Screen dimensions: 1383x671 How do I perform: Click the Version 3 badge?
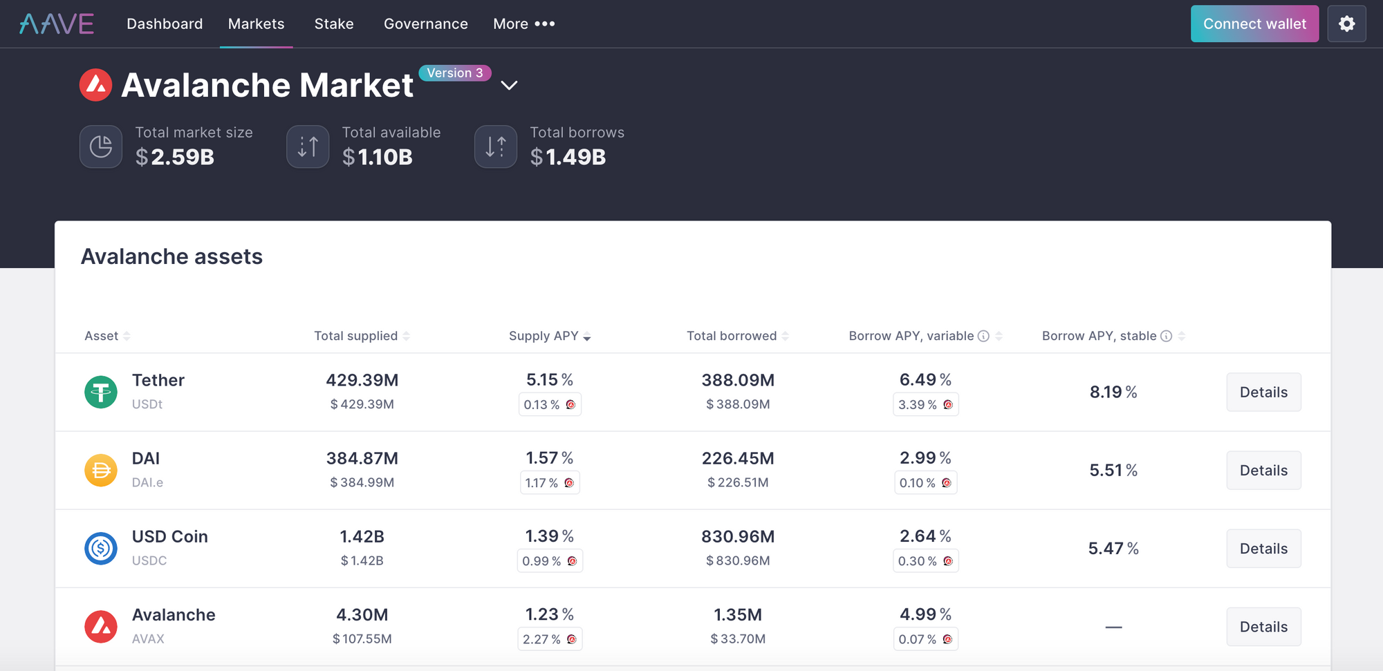(455, 73)
